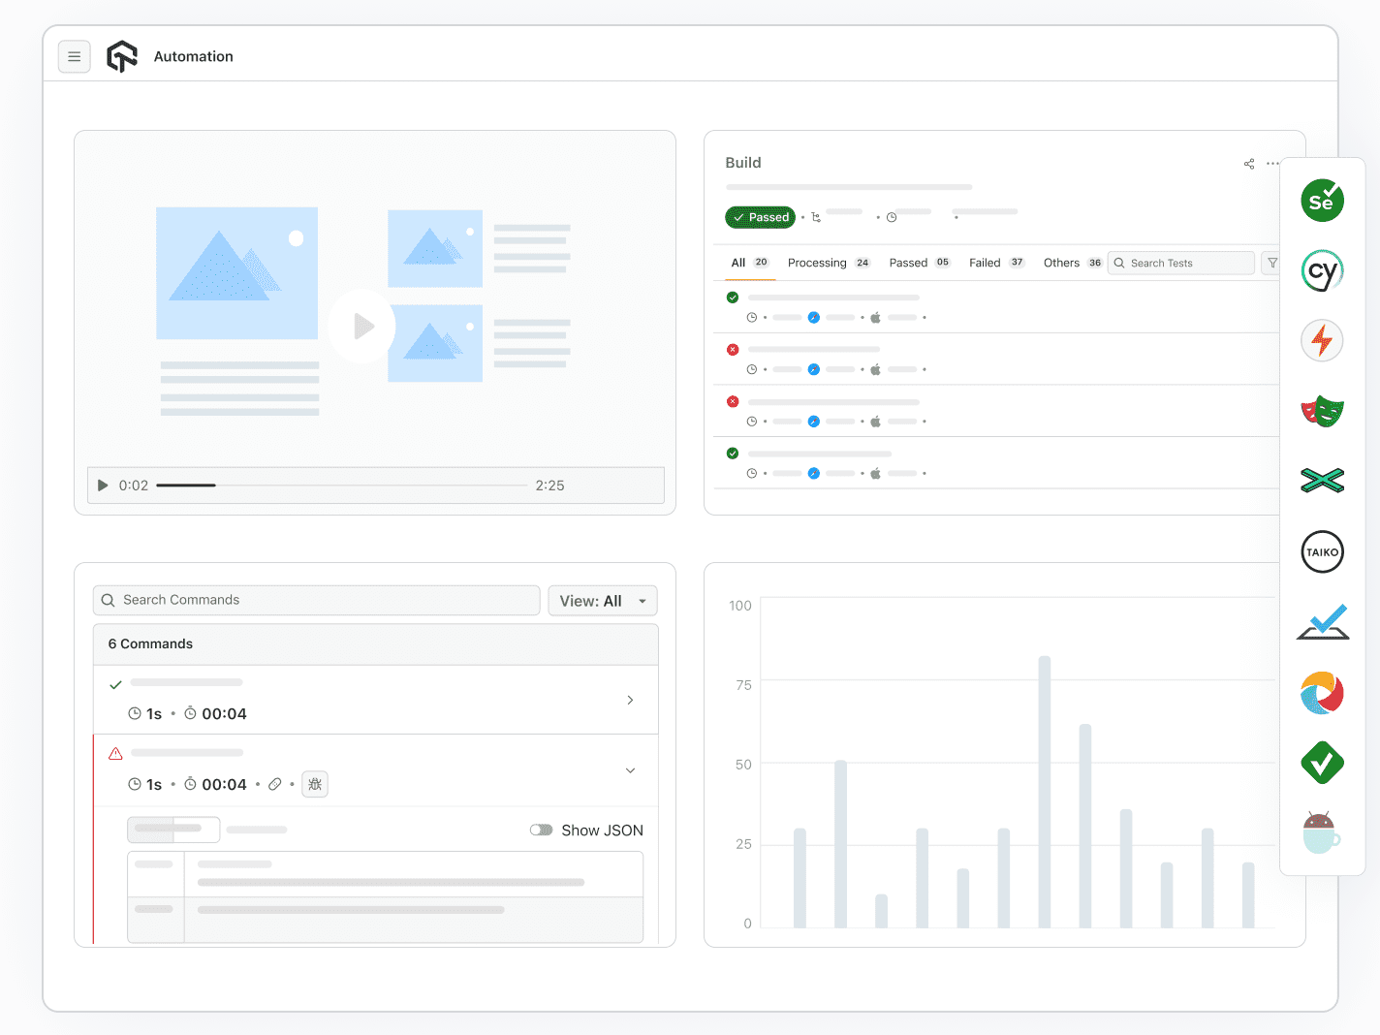Viewport: 1380px width, 1035px height.
Task: Select the Espresso Android cup icon
Action: (1322, 832)
